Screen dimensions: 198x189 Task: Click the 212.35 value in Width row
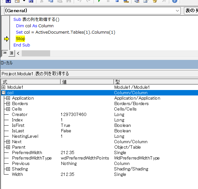[x=68, y=175]
